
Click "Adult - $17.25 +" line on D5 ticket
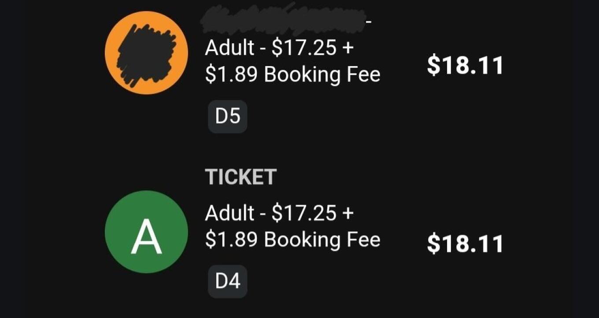click(x=279, y=48)
